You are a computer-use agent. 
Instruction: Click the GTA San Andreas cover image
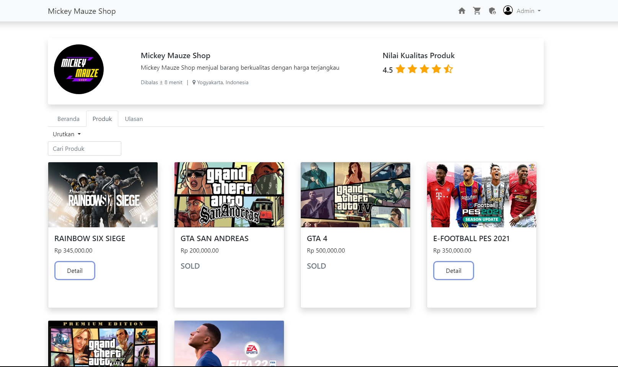tap(229, 195)
